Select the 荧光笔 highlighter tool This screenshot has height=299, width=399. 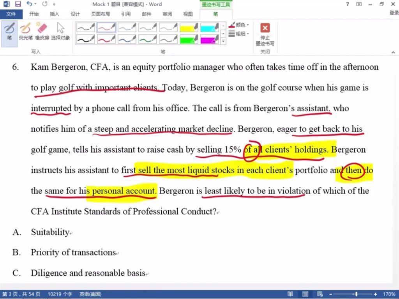tap(26, 32)
